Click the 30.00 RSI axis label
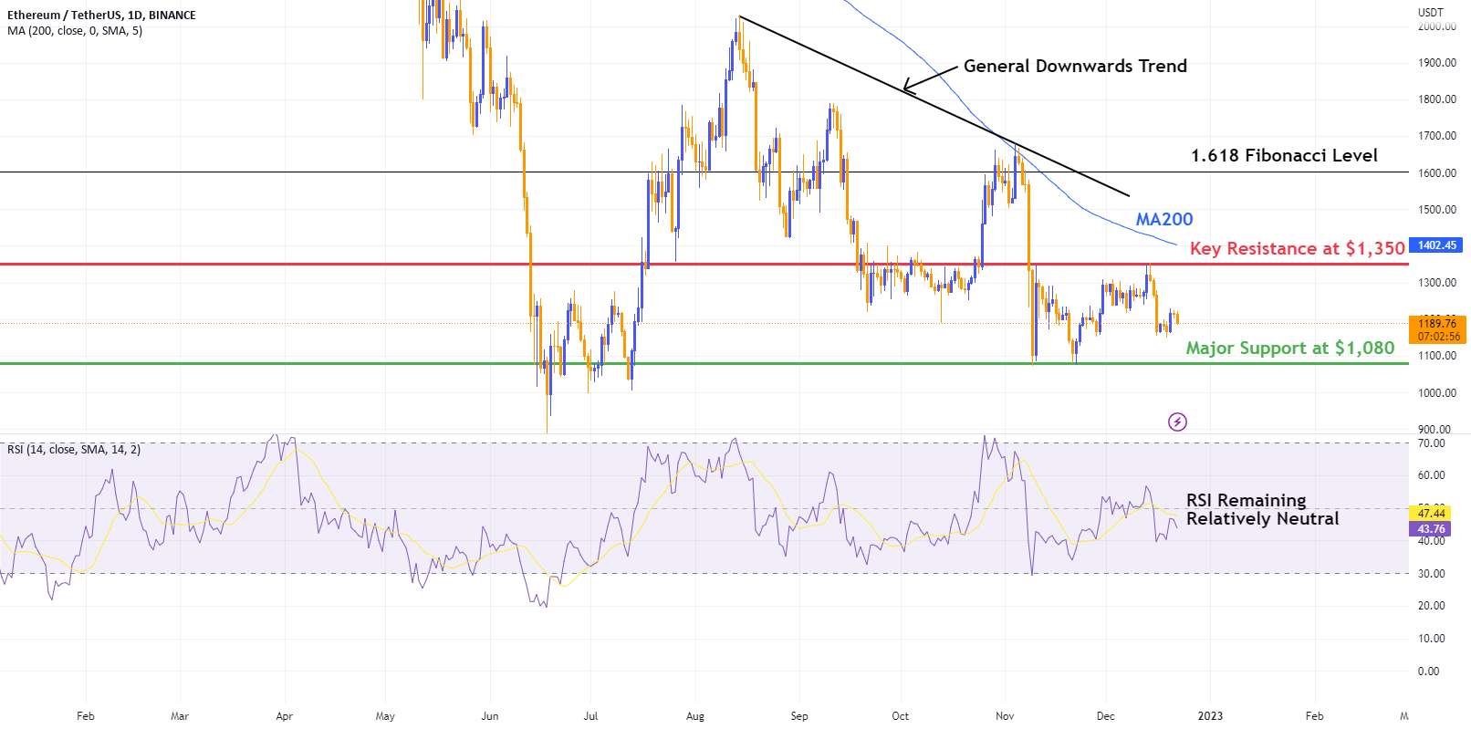The width and height of the screenshot is (1471, 729). (x=1431, y=574)
